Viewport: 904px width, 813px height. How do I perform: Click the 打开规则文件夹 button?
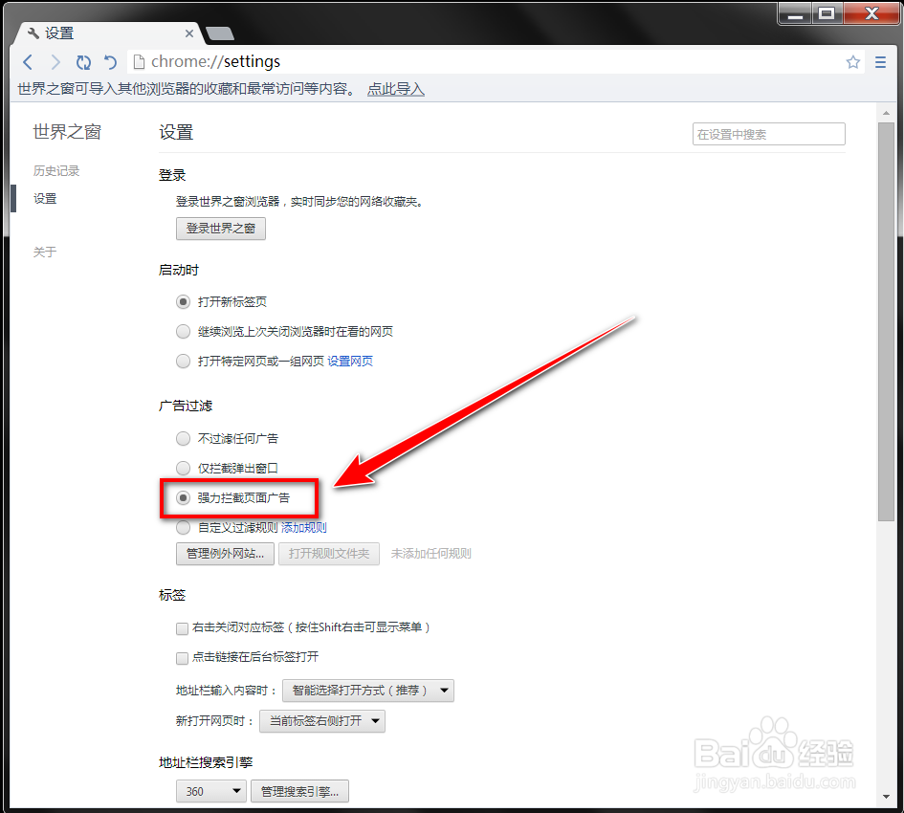pyautogui.click(x=329, y=554)
